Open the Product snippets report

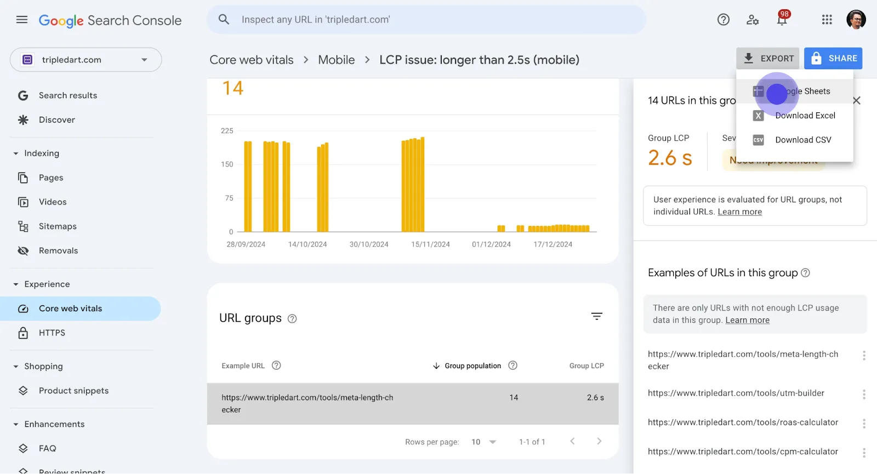[x=74, y=391]
